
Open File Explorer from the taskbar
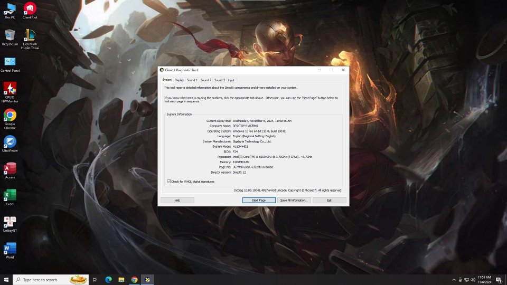(121, 280)
